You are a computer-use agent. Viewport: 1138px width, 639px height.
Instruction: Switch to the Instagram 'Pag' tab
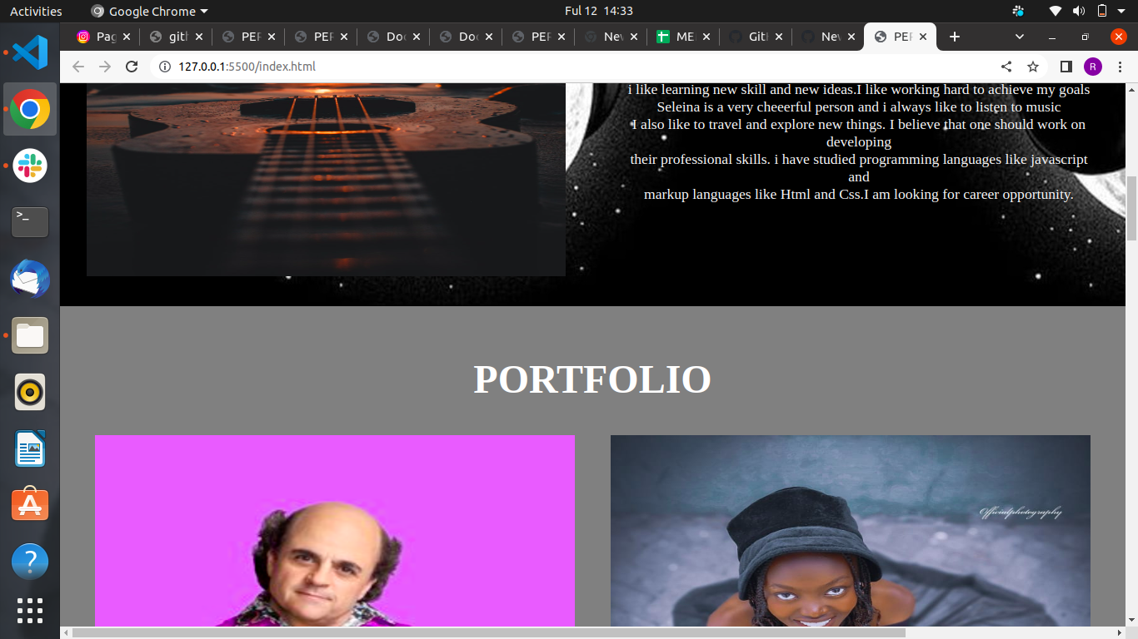97,37
